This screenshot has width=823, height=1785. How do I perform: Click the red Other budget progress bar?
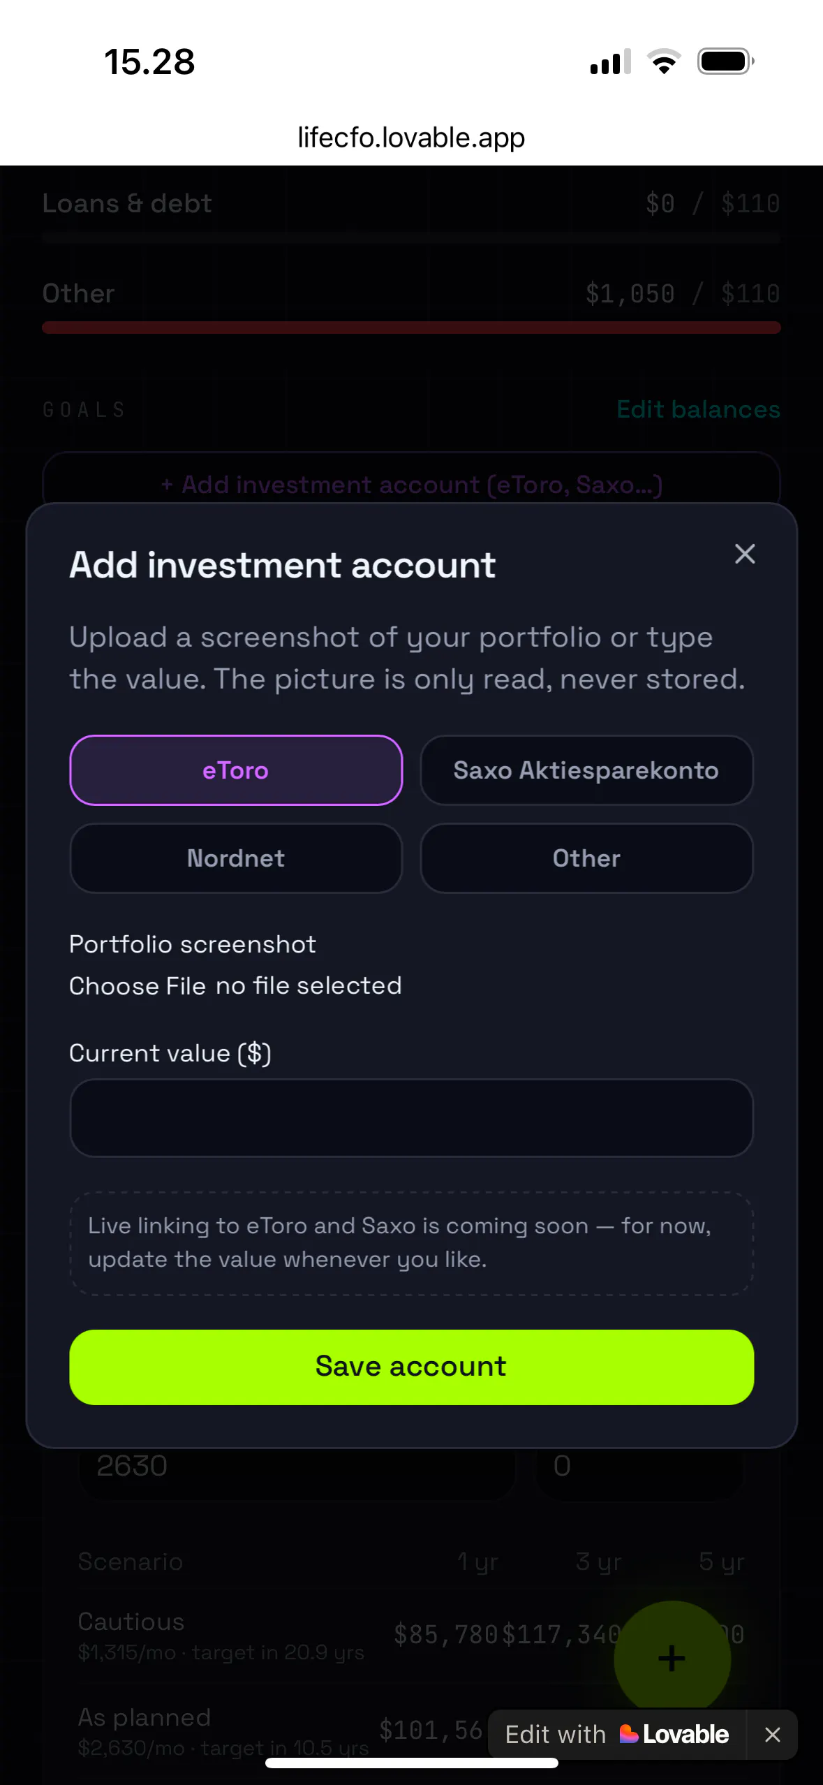pyautogui.click(x=411, y=328)
